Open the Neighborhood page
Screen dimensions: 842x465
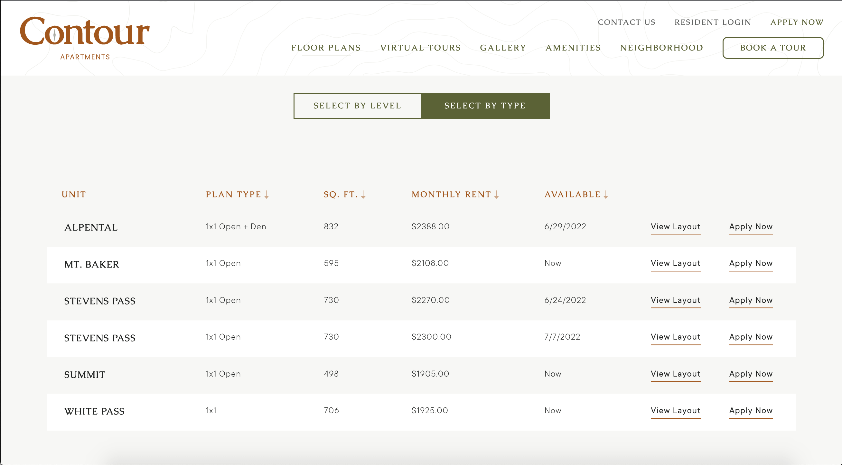661,48
